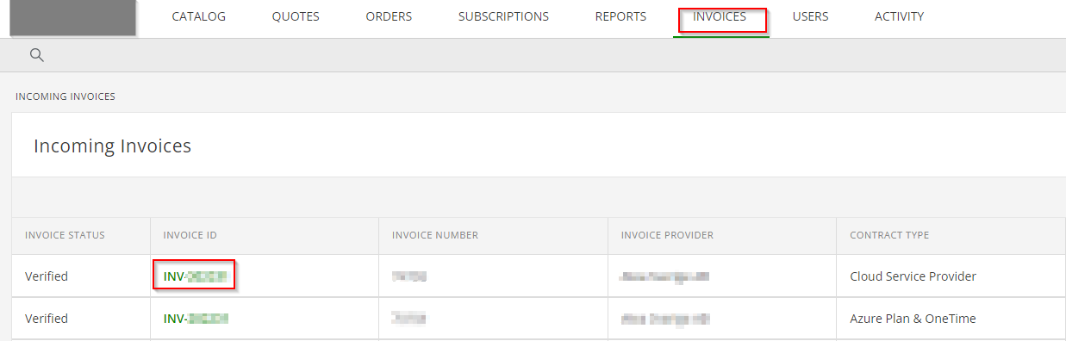Viewport: 1066px width, 341px height.
Task: Click the Invoice Provider column header
Action: [667, 235]
